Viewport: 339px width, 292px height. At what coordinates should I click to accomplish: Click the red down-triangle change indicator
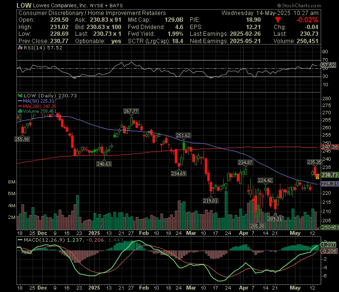278,20
